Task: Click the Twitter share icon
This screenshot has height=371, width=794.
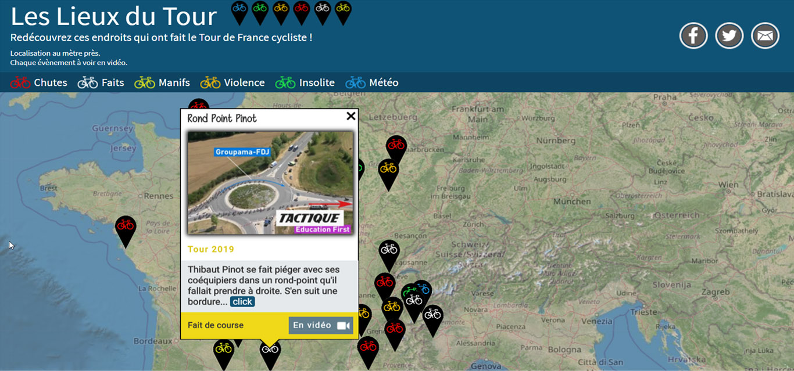Action: point(729,36)
